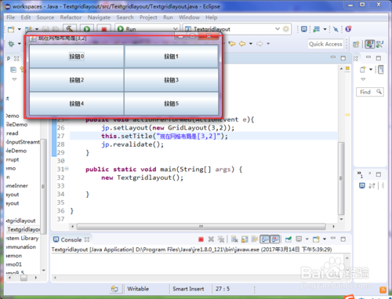This screenshot has height=299, width=392.
Task: Pin Console icon
Action: [x=289, y=239]
